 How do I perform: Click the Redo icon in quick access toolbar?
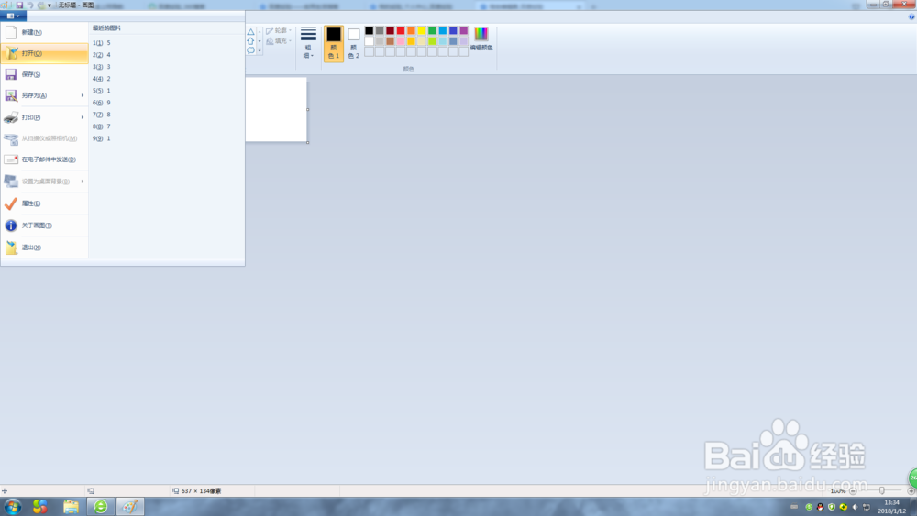click(x=40, y=5)
